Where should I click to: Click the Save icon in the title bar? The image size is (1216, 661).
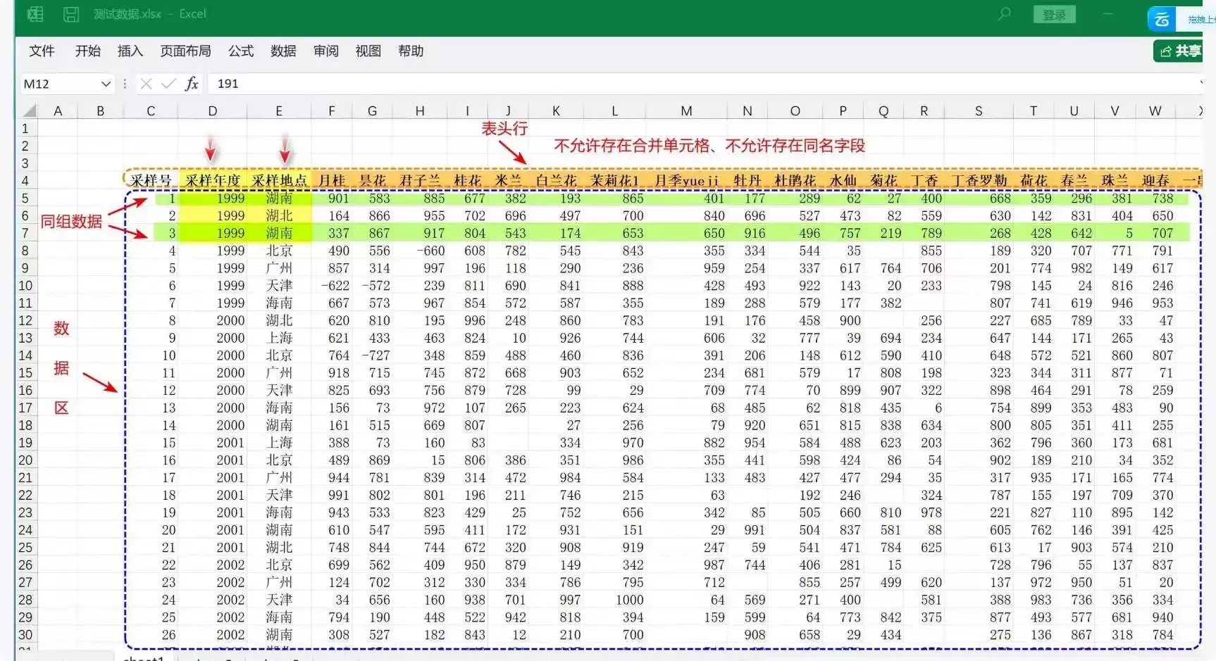click(70, 14)
